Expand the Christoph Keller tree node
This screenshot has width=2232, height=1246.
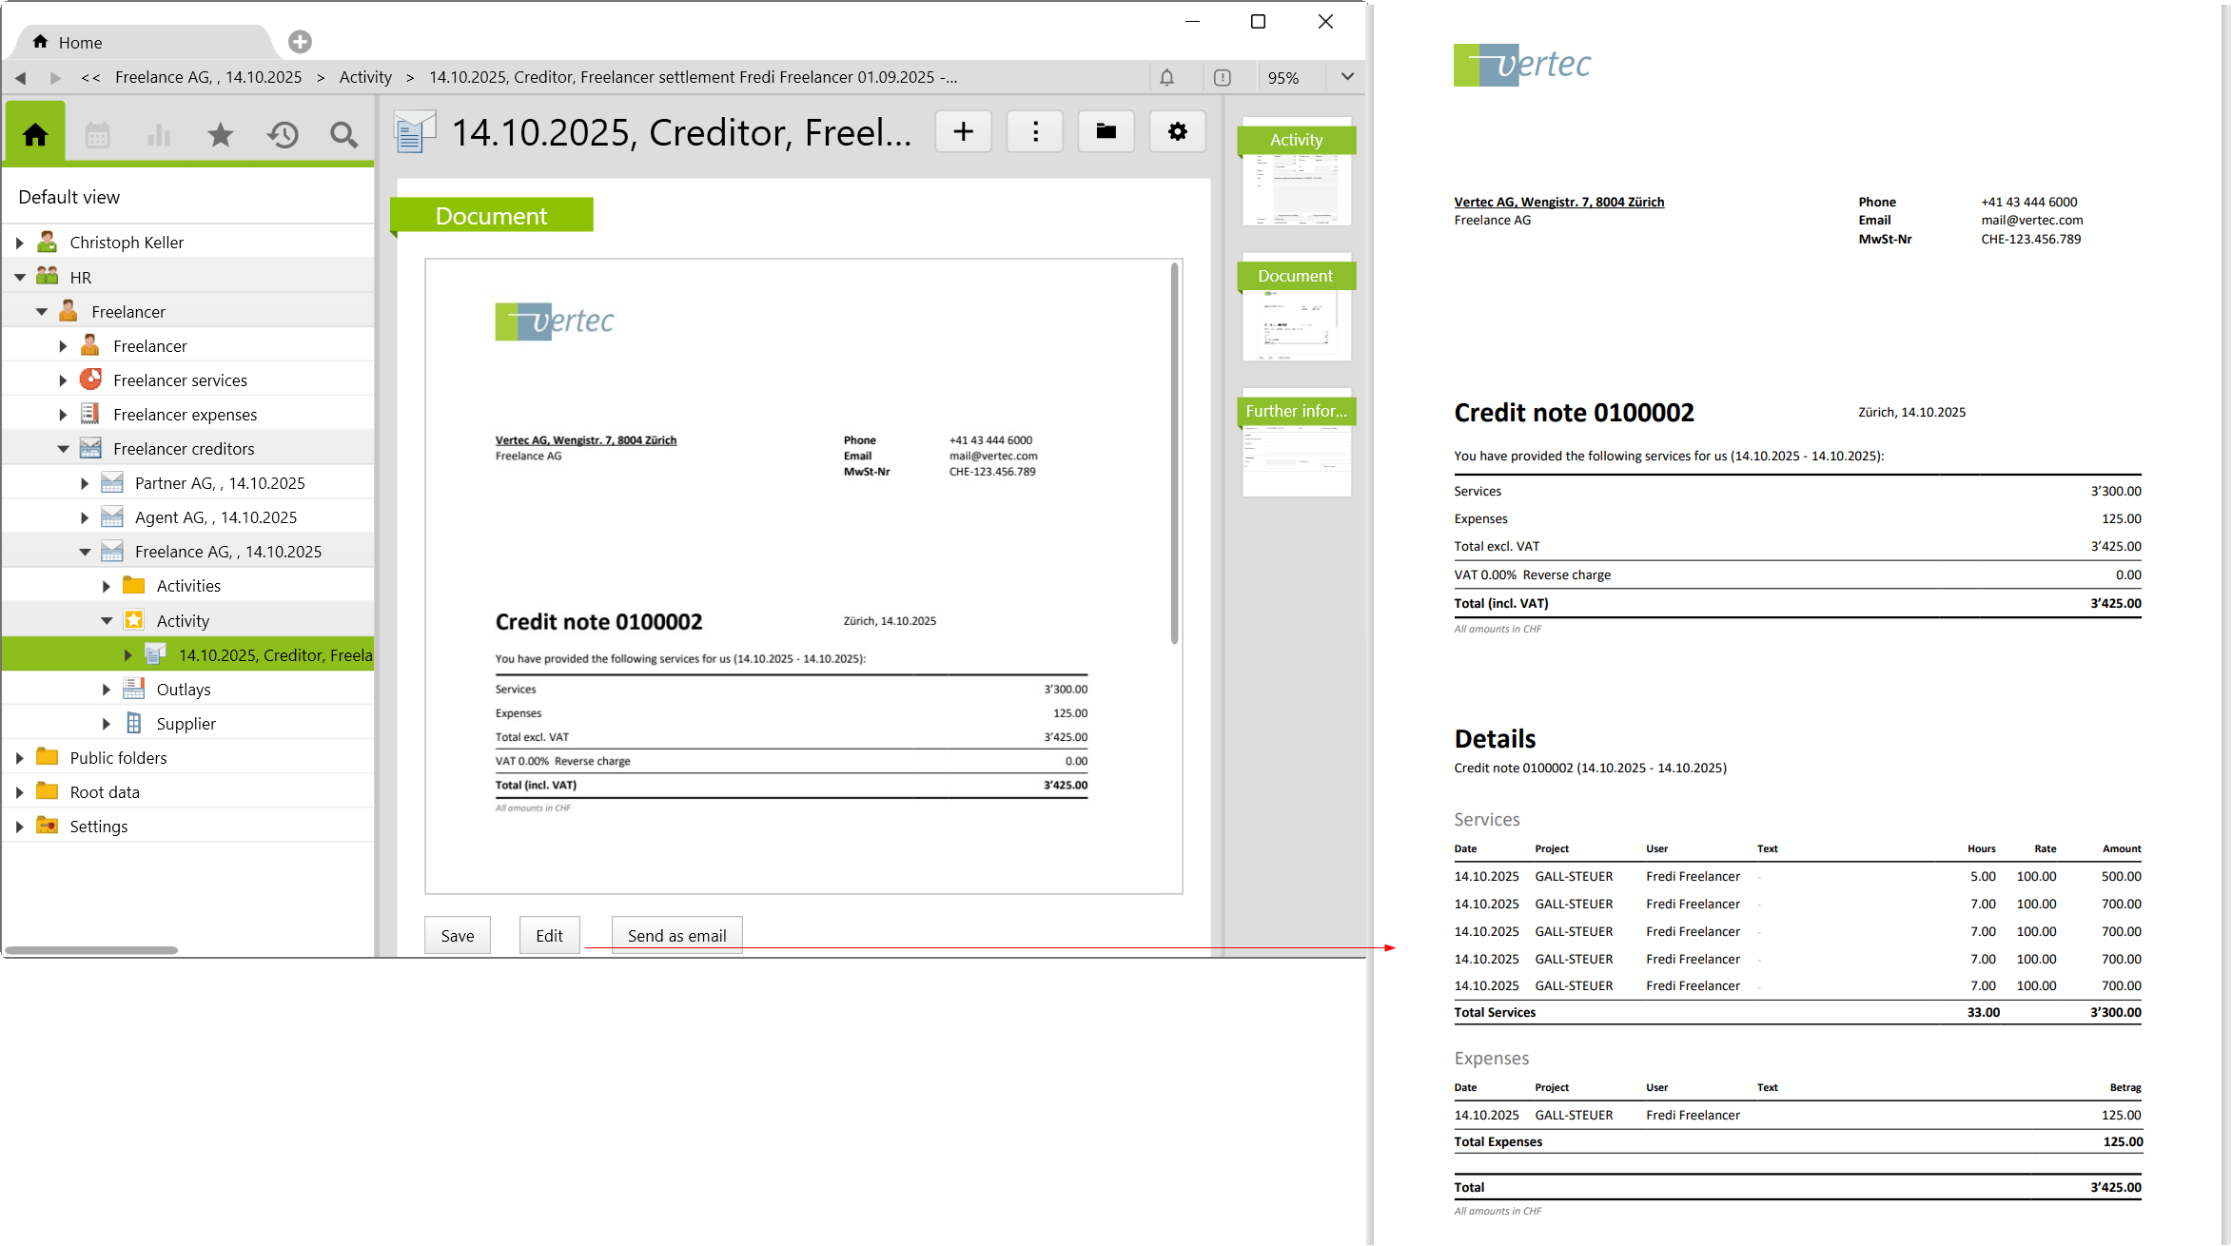point(19,243)
